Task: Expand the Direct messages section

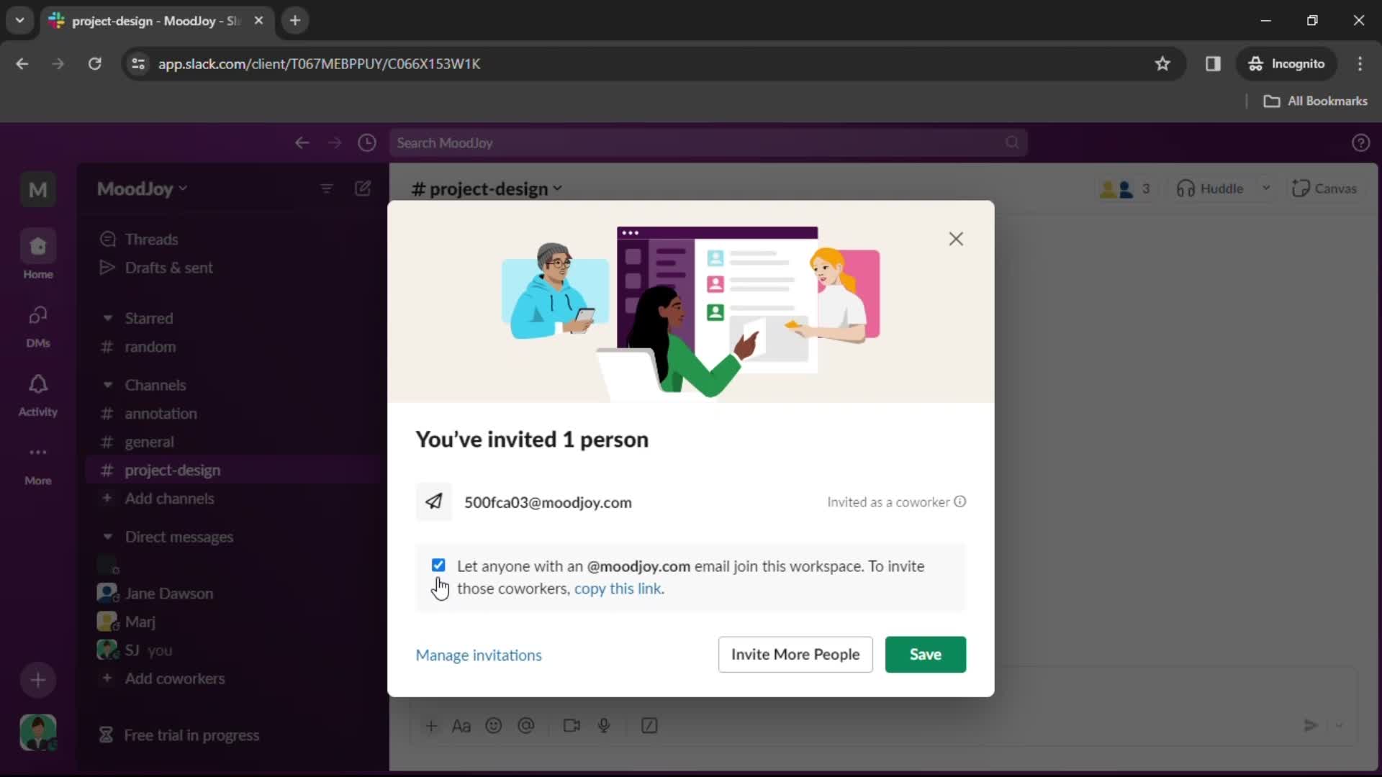Action: pyautogui.click(x=107, y=536)
